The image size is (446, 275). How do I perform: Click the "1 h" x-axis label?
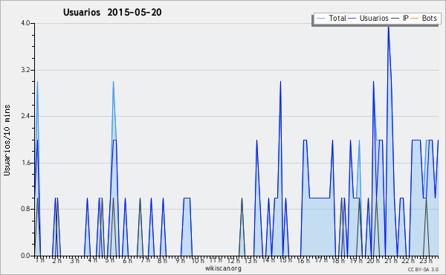[40, 260]
